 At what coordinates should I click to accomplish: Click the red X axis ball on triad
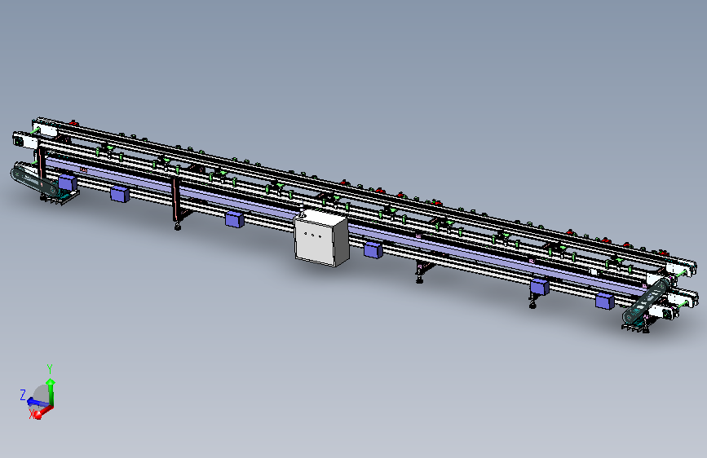[38, 414]
